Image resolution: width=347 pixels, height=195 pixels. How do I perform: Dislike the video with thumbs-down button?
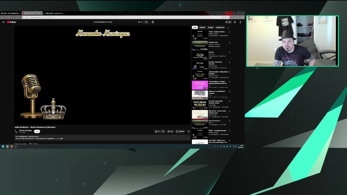163,131
